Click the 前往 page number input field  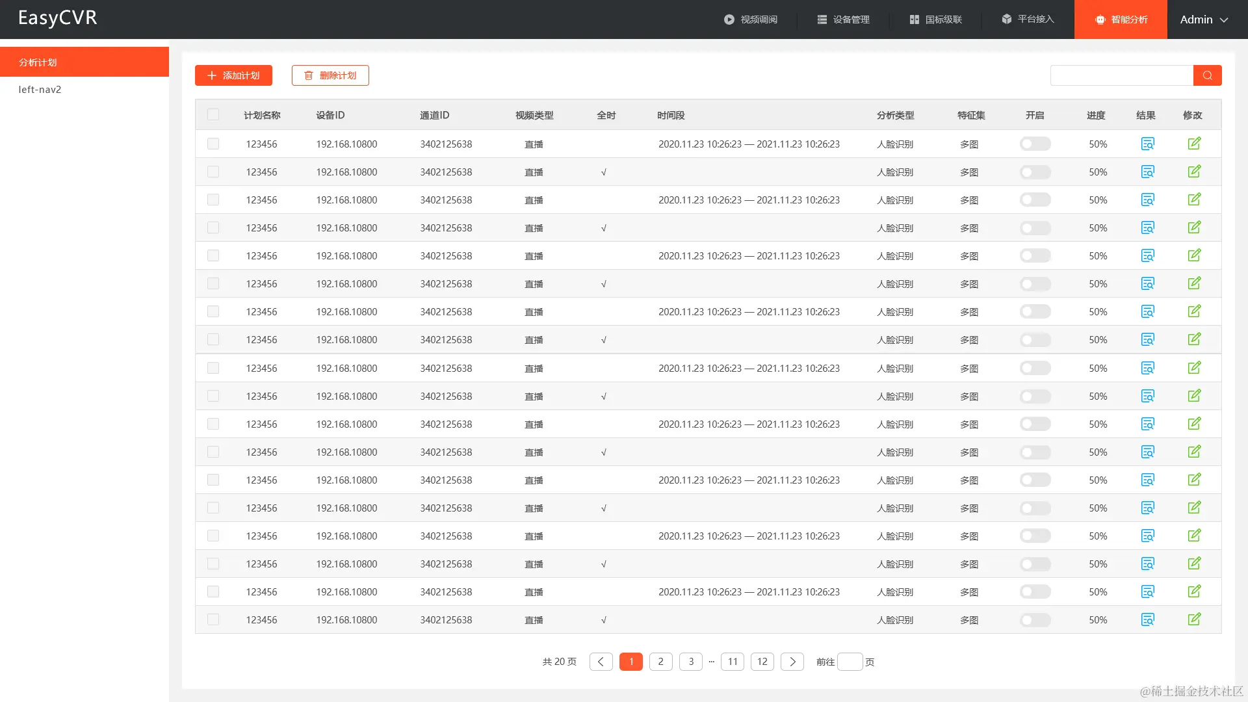[850, 662]
